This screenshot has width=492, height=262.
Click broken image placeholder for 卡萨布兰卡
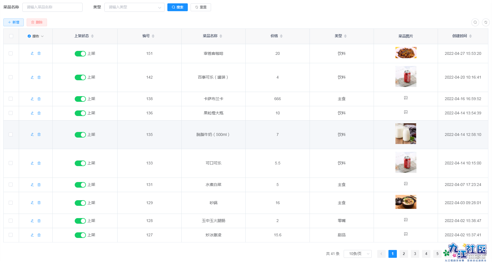406,98
